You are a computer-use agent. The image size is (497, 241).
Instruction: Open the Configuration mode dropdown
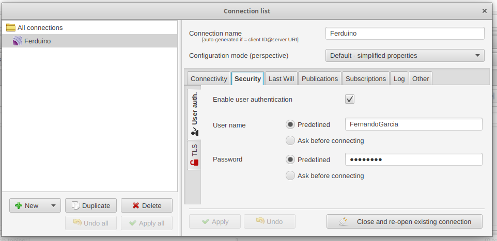point(405,55)
